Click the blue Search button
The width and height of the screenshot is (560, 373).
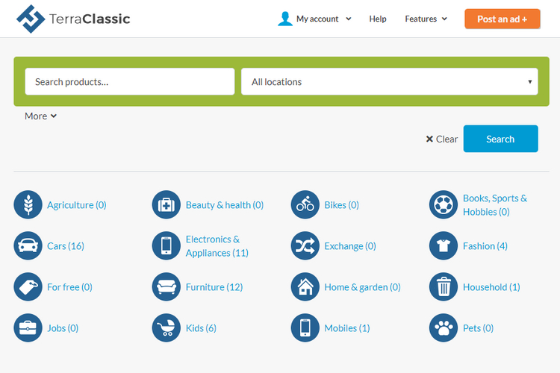500,139
